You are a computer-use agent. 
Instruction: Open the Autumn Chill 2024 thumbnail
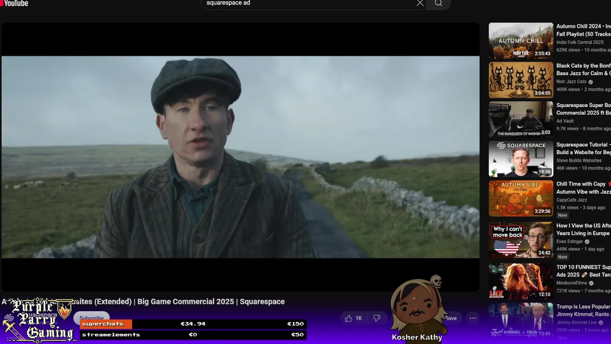pyautogui.click(x=521, y=41)
